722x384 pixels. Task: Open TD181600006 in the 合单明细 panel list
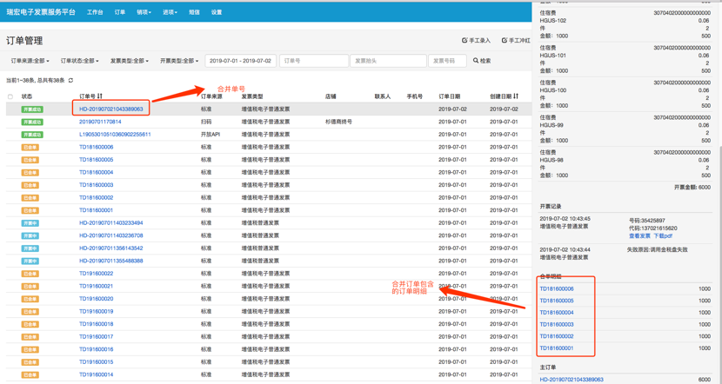pos(557,289)
